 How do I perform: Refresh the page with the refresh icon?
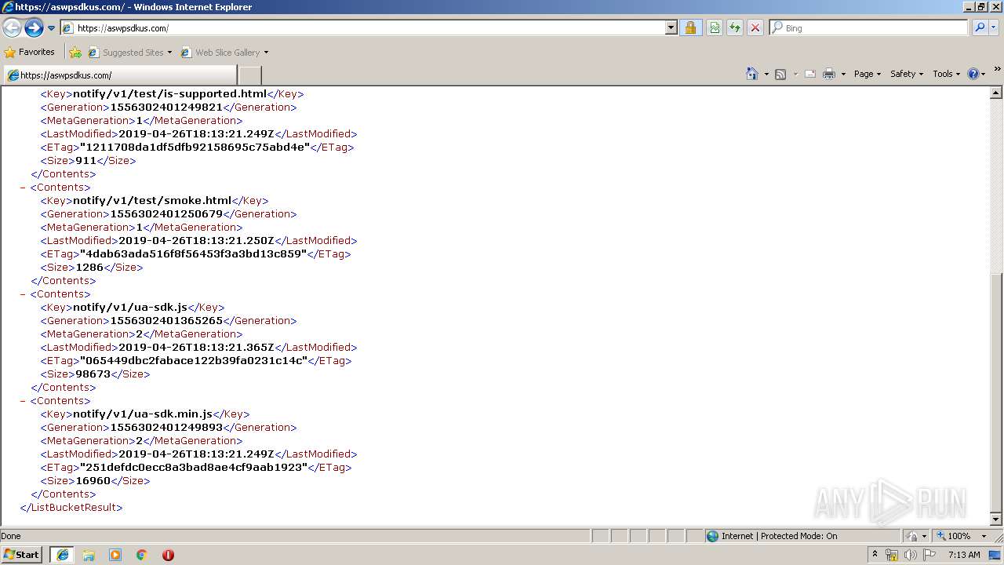[x=735, y=27]
